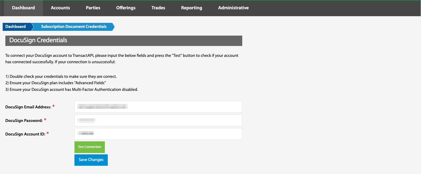This screenshot has width=421, height=174.
Task: Click the DocuSign Credentials heading
Action: pos(38,40)
